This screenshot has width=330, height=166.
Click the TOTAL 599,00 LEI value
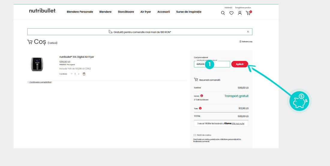243,116
